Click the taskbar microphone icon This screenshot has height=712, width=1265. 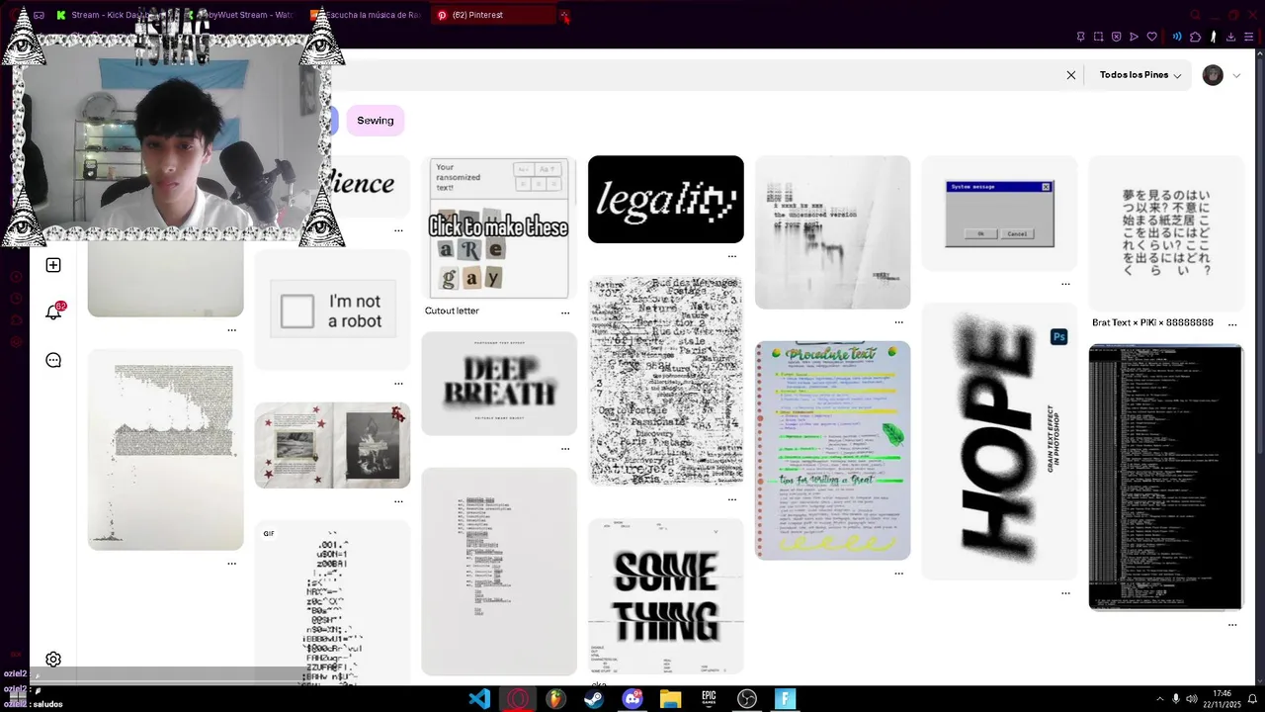click(x=1175, y=699)
